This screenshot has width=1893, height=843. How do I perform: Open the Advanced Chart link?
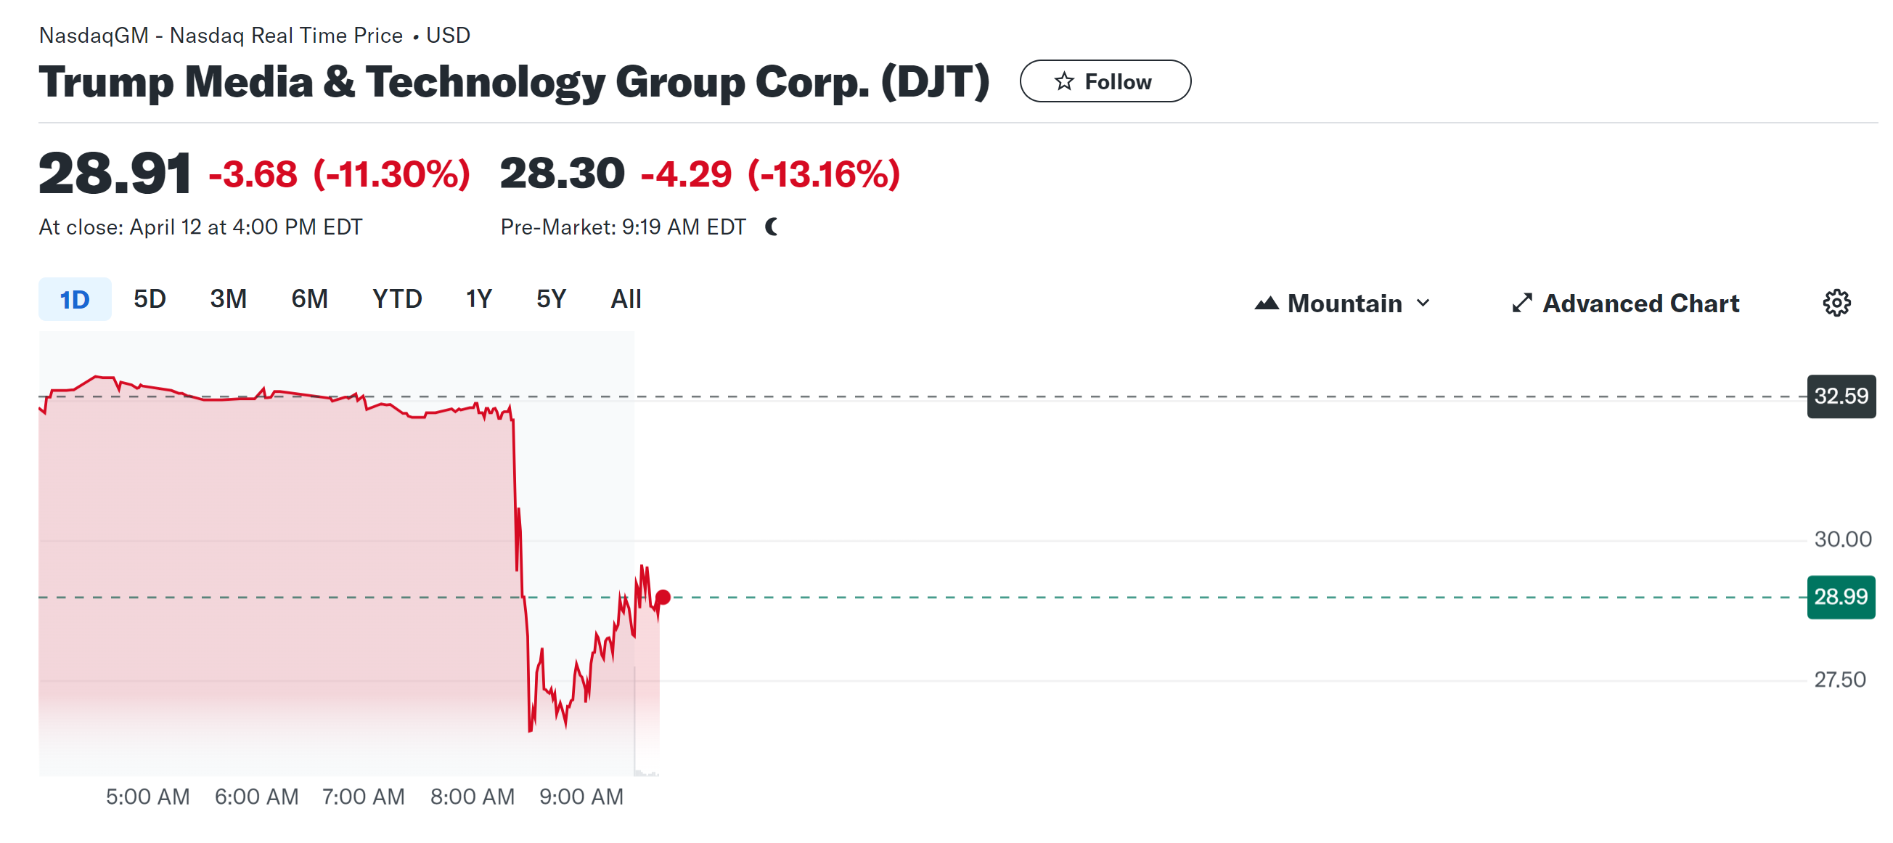coord(1640,304)
